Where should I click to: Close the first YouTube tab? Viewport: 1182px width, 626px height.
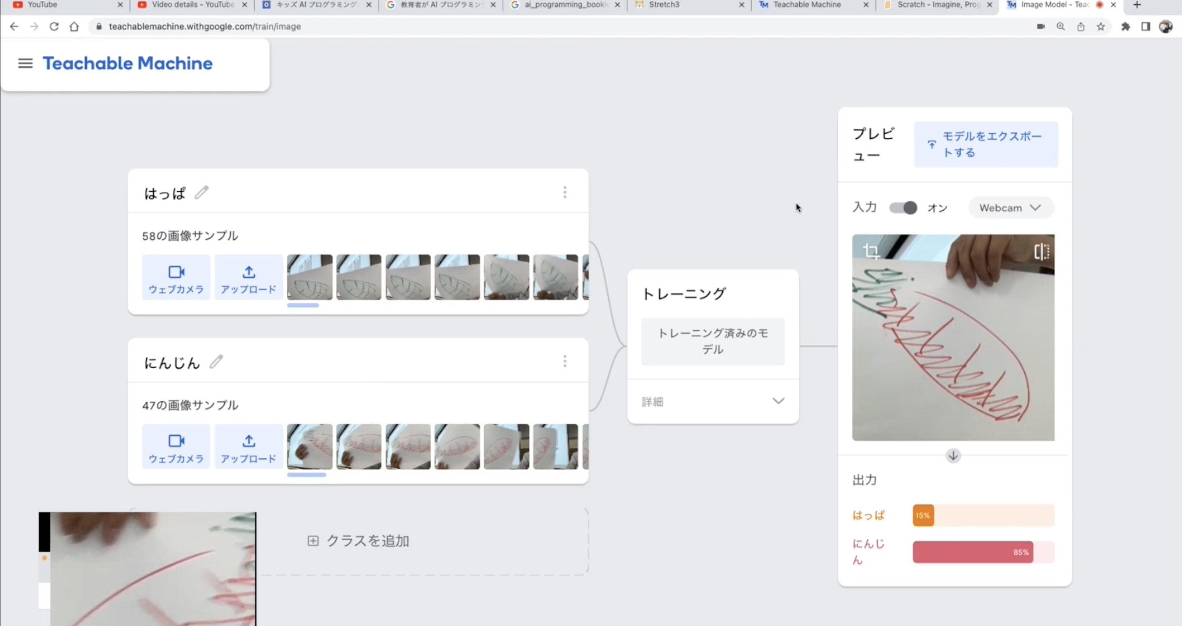click(120, 5)
